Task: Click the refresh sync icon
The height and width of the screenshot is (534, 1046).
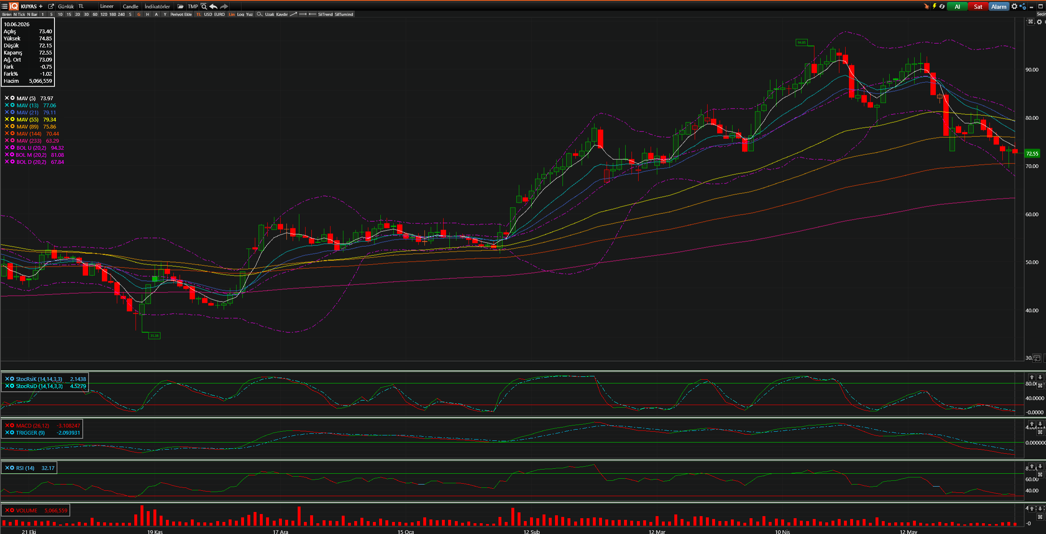Action: [942, 6]
